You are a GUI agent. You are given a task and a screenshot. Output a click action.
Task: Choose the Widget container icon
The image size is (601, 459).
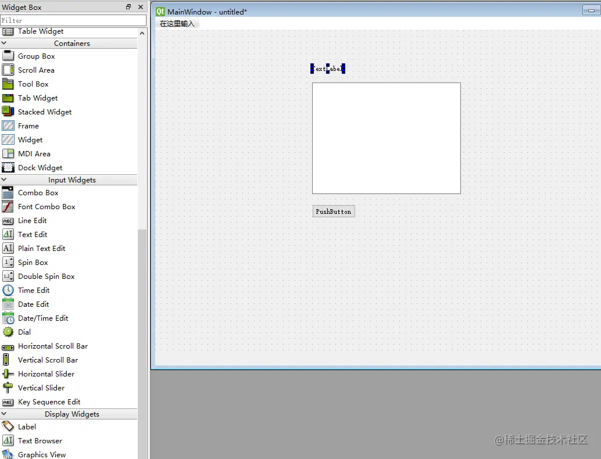pyautogui.click(x=8, y=139)
